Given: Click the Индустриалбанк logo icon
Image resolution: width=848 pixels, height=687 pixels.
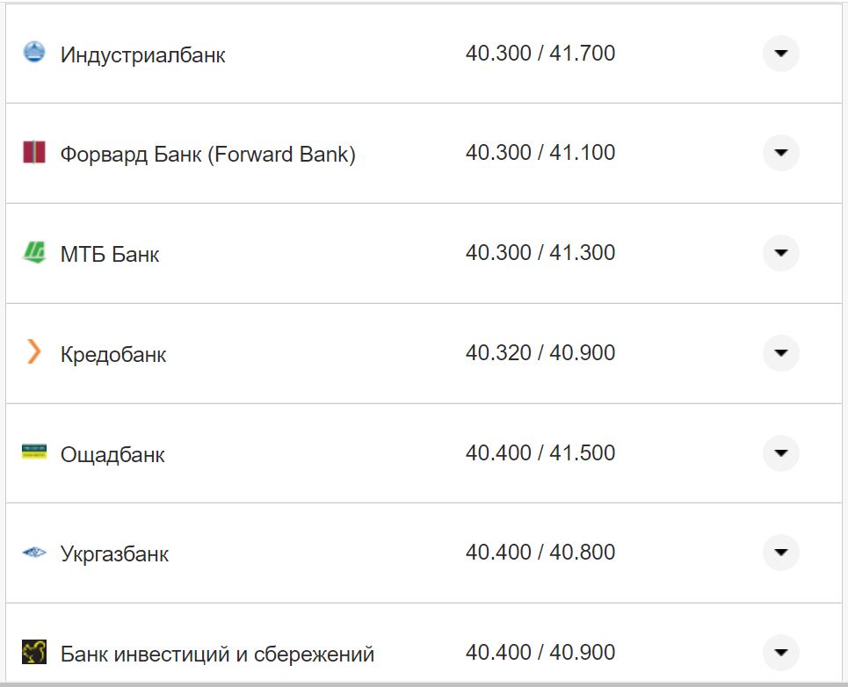Looking at the screenshot, I should (33, 53).
